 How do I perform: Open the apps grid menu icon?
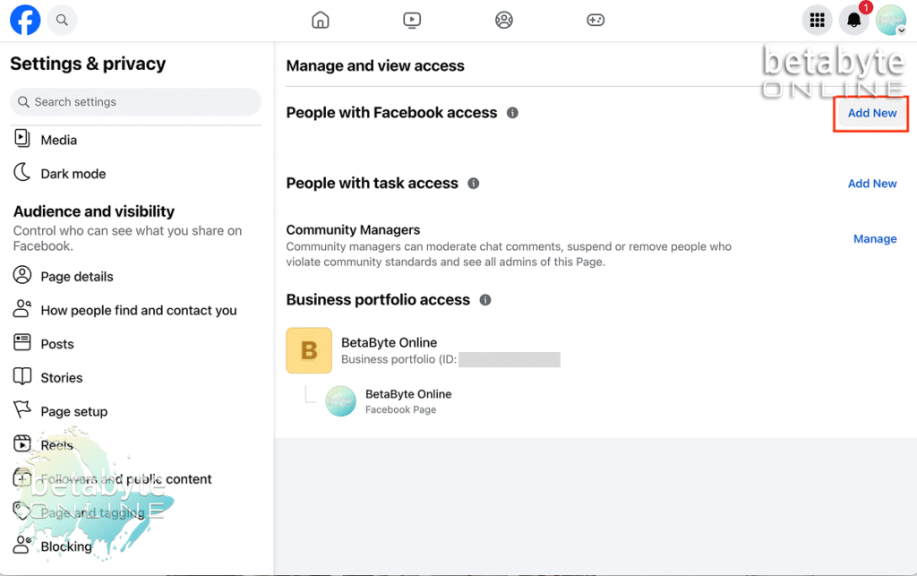tap(816, 21)
